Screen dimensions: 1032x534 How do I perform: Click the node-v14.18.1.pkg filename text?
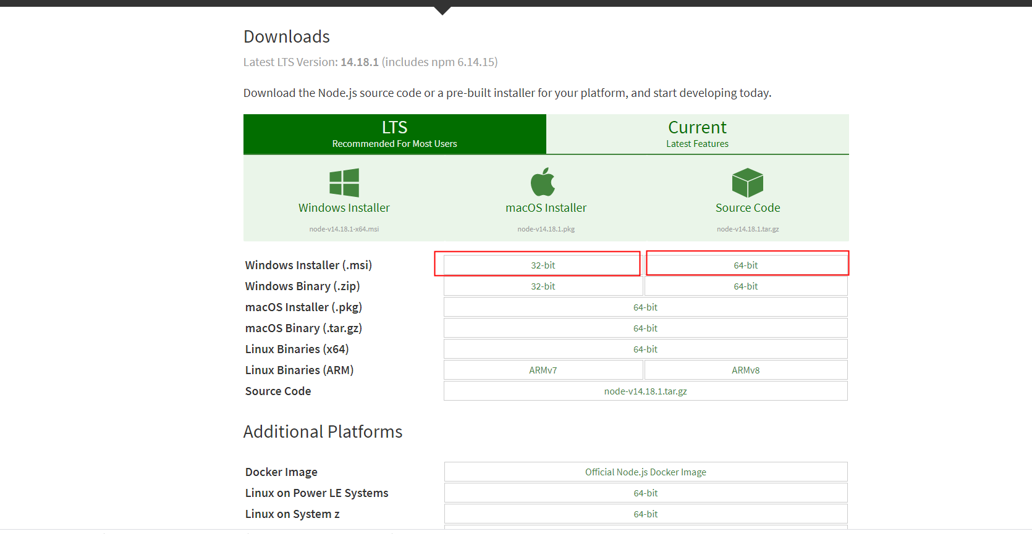[x=546, y=229]
